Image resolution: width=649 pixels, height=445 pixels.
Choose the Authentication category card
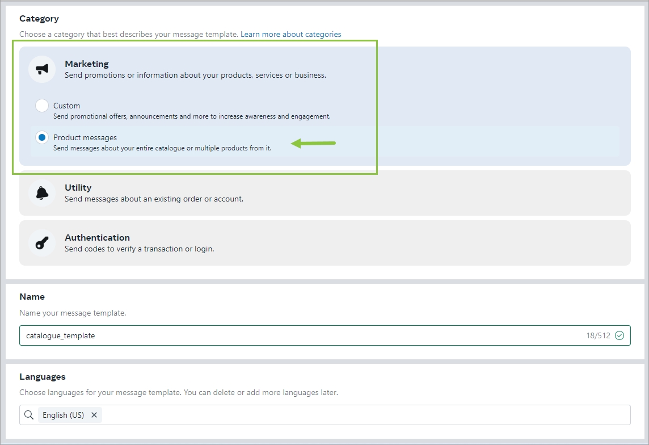[x=324, y=243]
